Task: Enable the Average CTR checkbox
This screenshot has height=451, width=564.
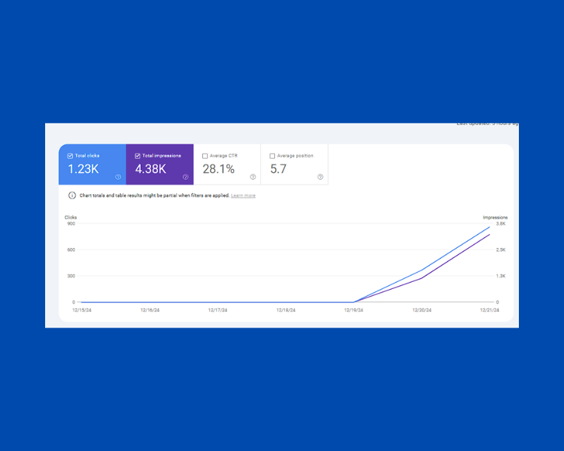Action: point(205,156)
